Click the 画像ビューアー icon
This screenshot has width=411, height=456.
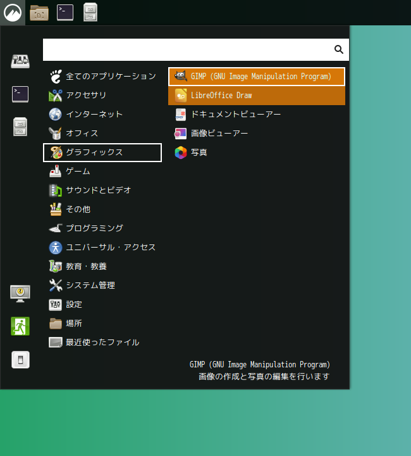181,134
